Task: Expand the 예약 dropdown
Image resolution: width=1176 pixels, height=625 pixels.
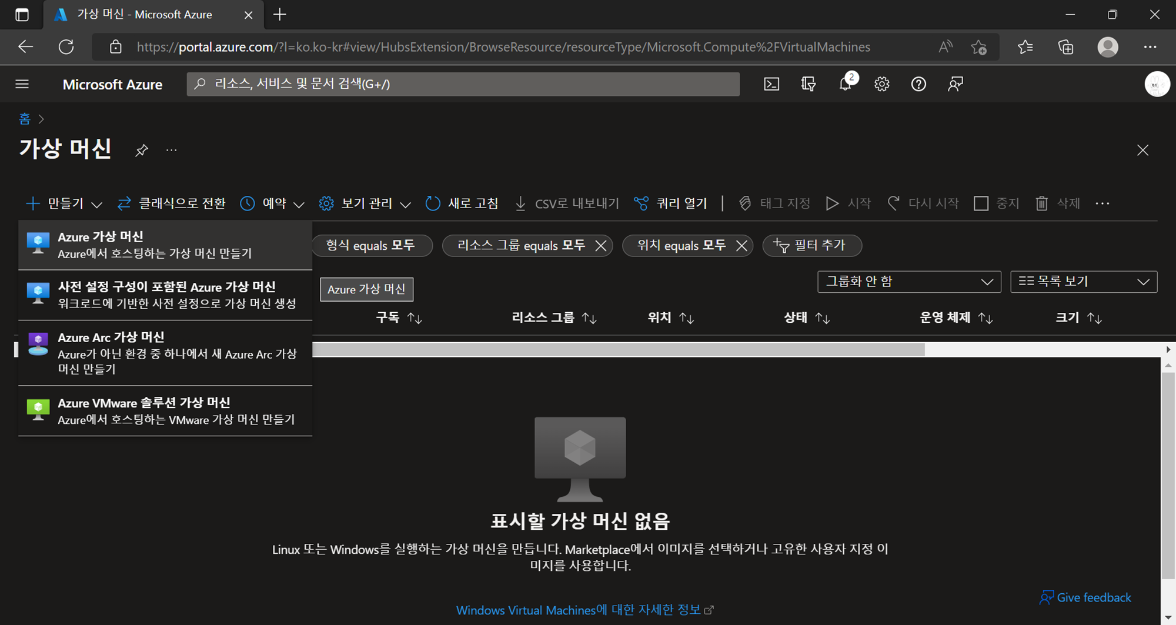Action: point(272,203)
